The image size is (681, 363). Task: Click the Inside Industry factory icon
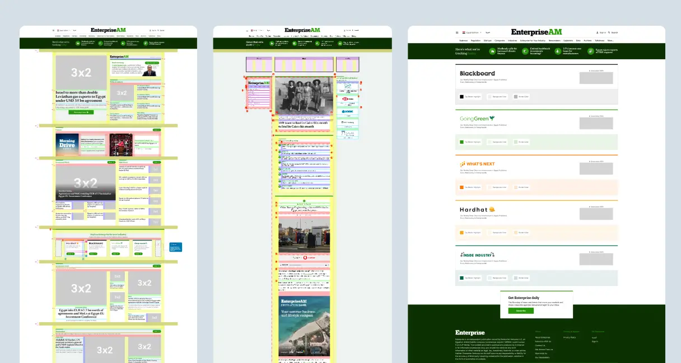[462, 255]
